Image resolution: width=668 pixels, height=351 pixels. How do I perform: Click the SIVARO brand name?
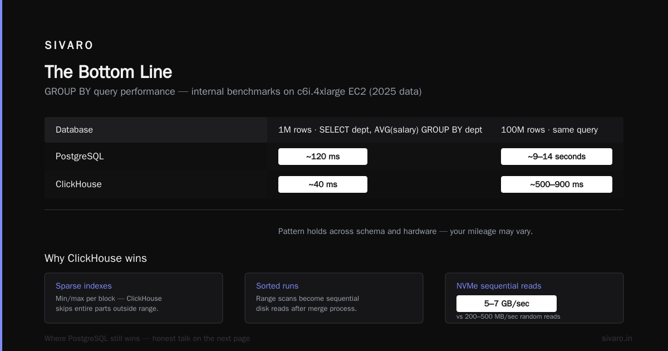(x=69, y=45)
